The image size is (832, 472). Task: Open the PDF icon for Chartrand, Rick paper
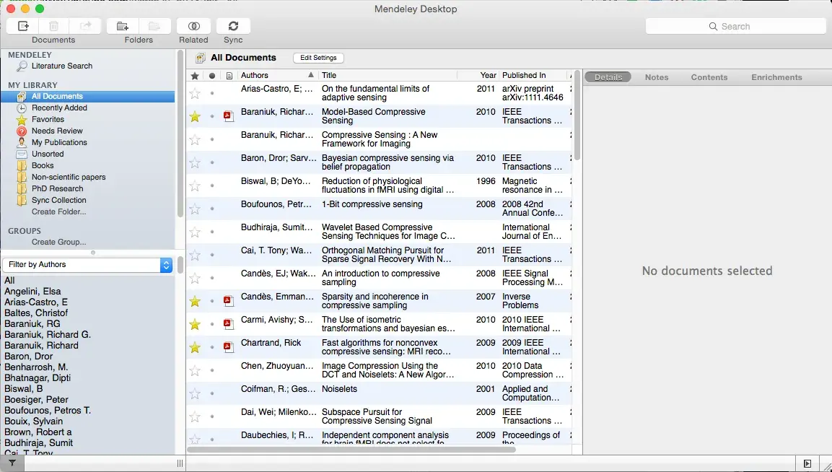click(x=229, y=347)
